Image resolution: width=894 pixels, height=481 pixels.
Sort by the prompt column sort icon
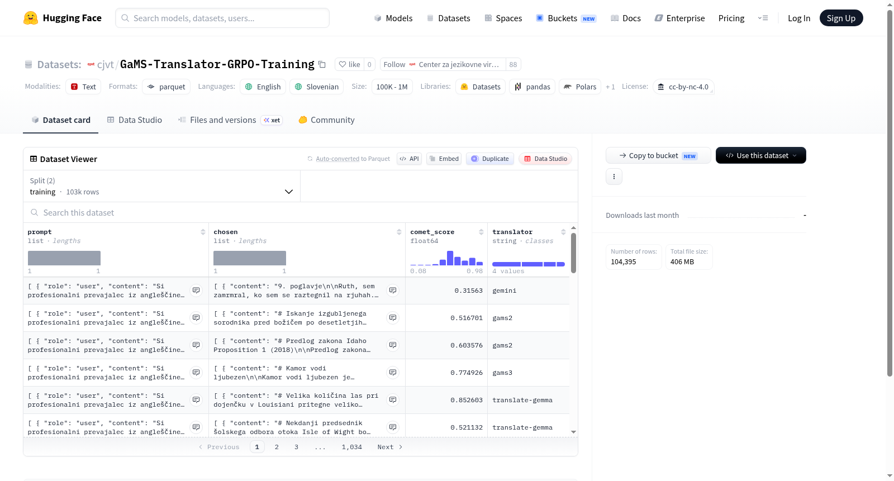tap(203, 232)
